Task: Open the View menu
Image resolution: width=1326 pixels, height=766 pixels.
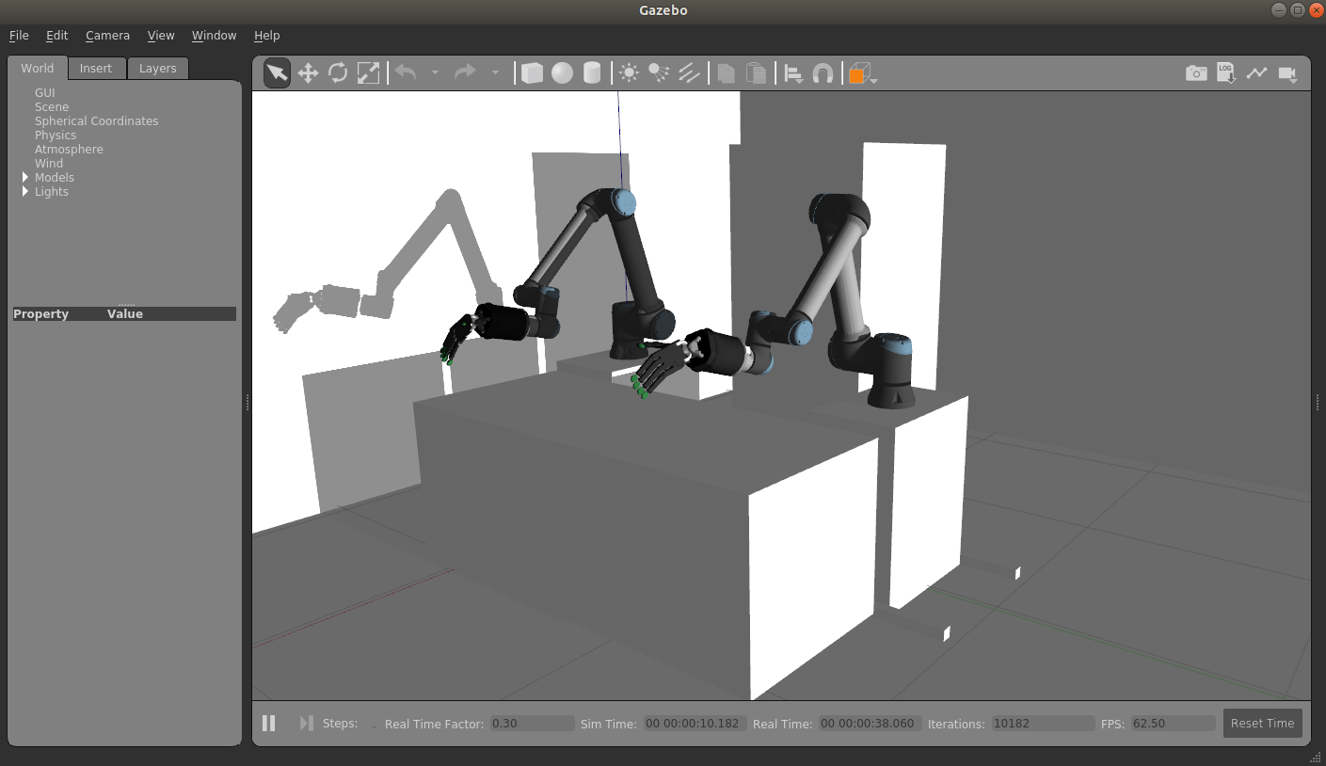Action: tap(161, 35)
